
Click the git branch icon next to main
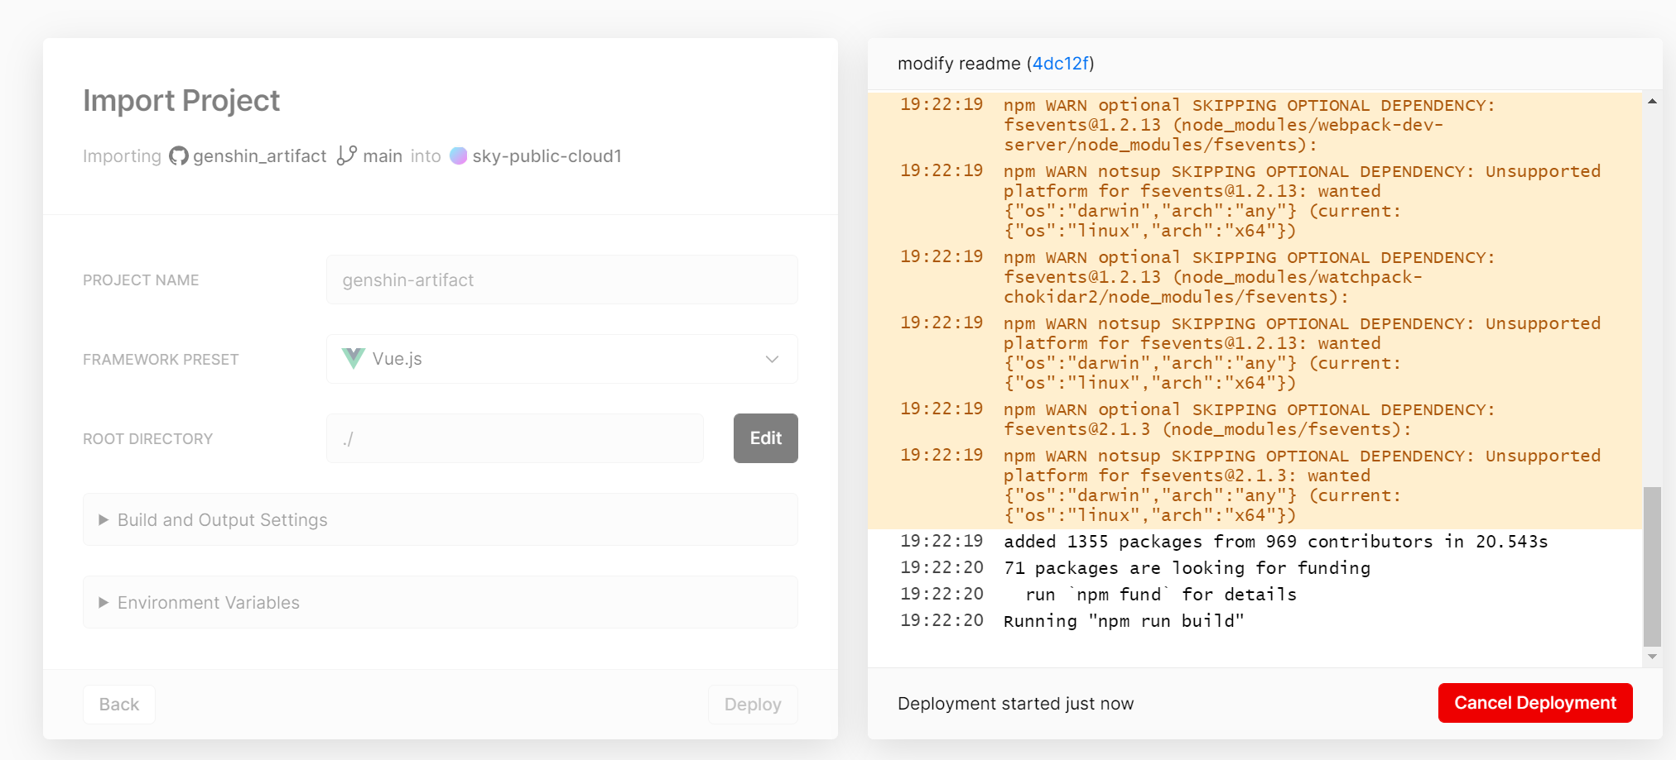pyautogui.click(x=347, y=155)
